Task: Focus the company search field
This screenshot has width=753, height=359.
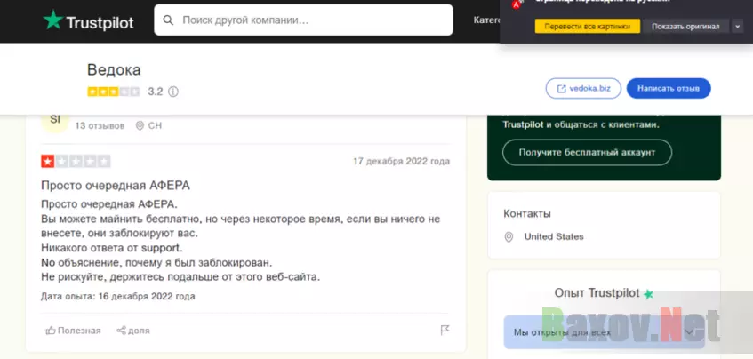Action: pyautogui.click(x=303, y=20)
